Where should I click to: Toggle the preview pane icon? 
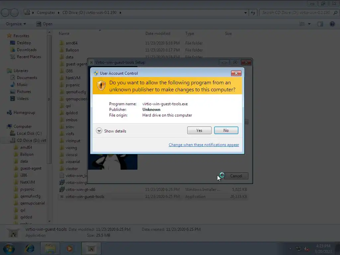(x=320, y=24)
